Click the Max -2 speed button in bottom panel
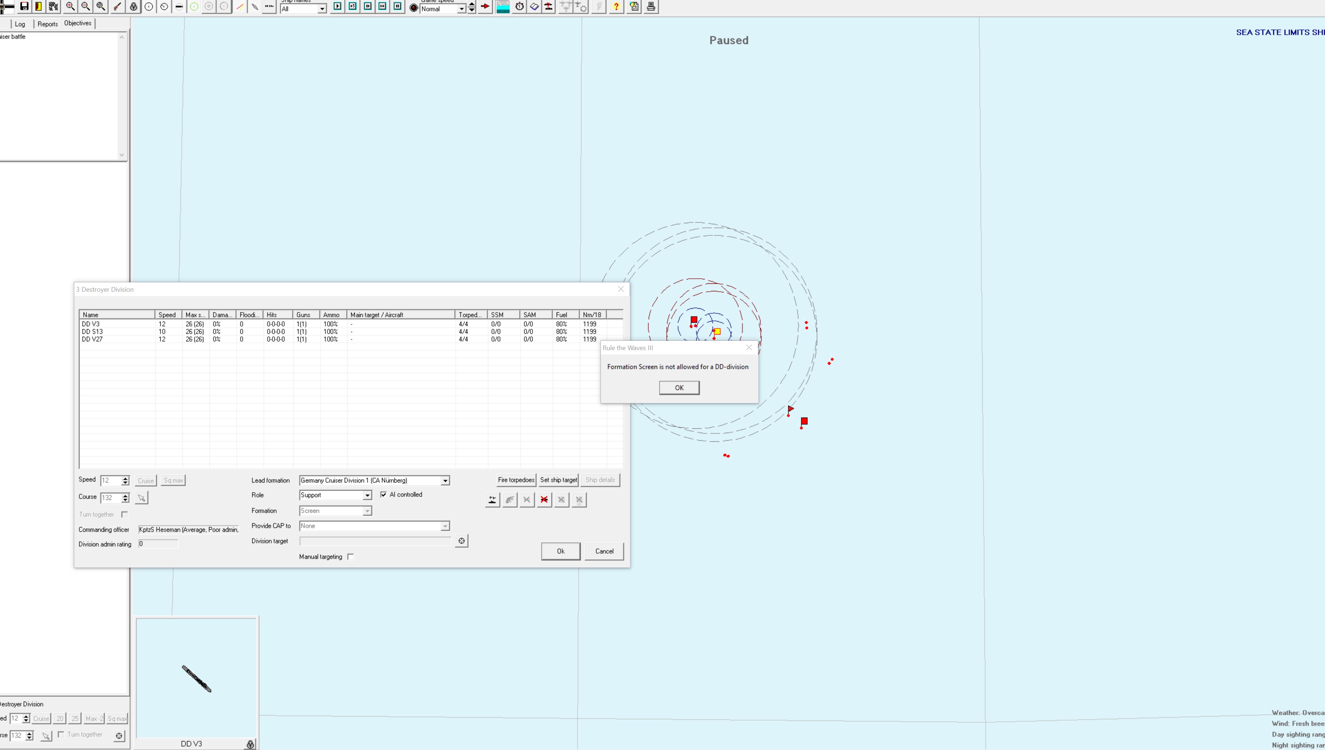This screenshot has height=750, width=1325. 94,719
